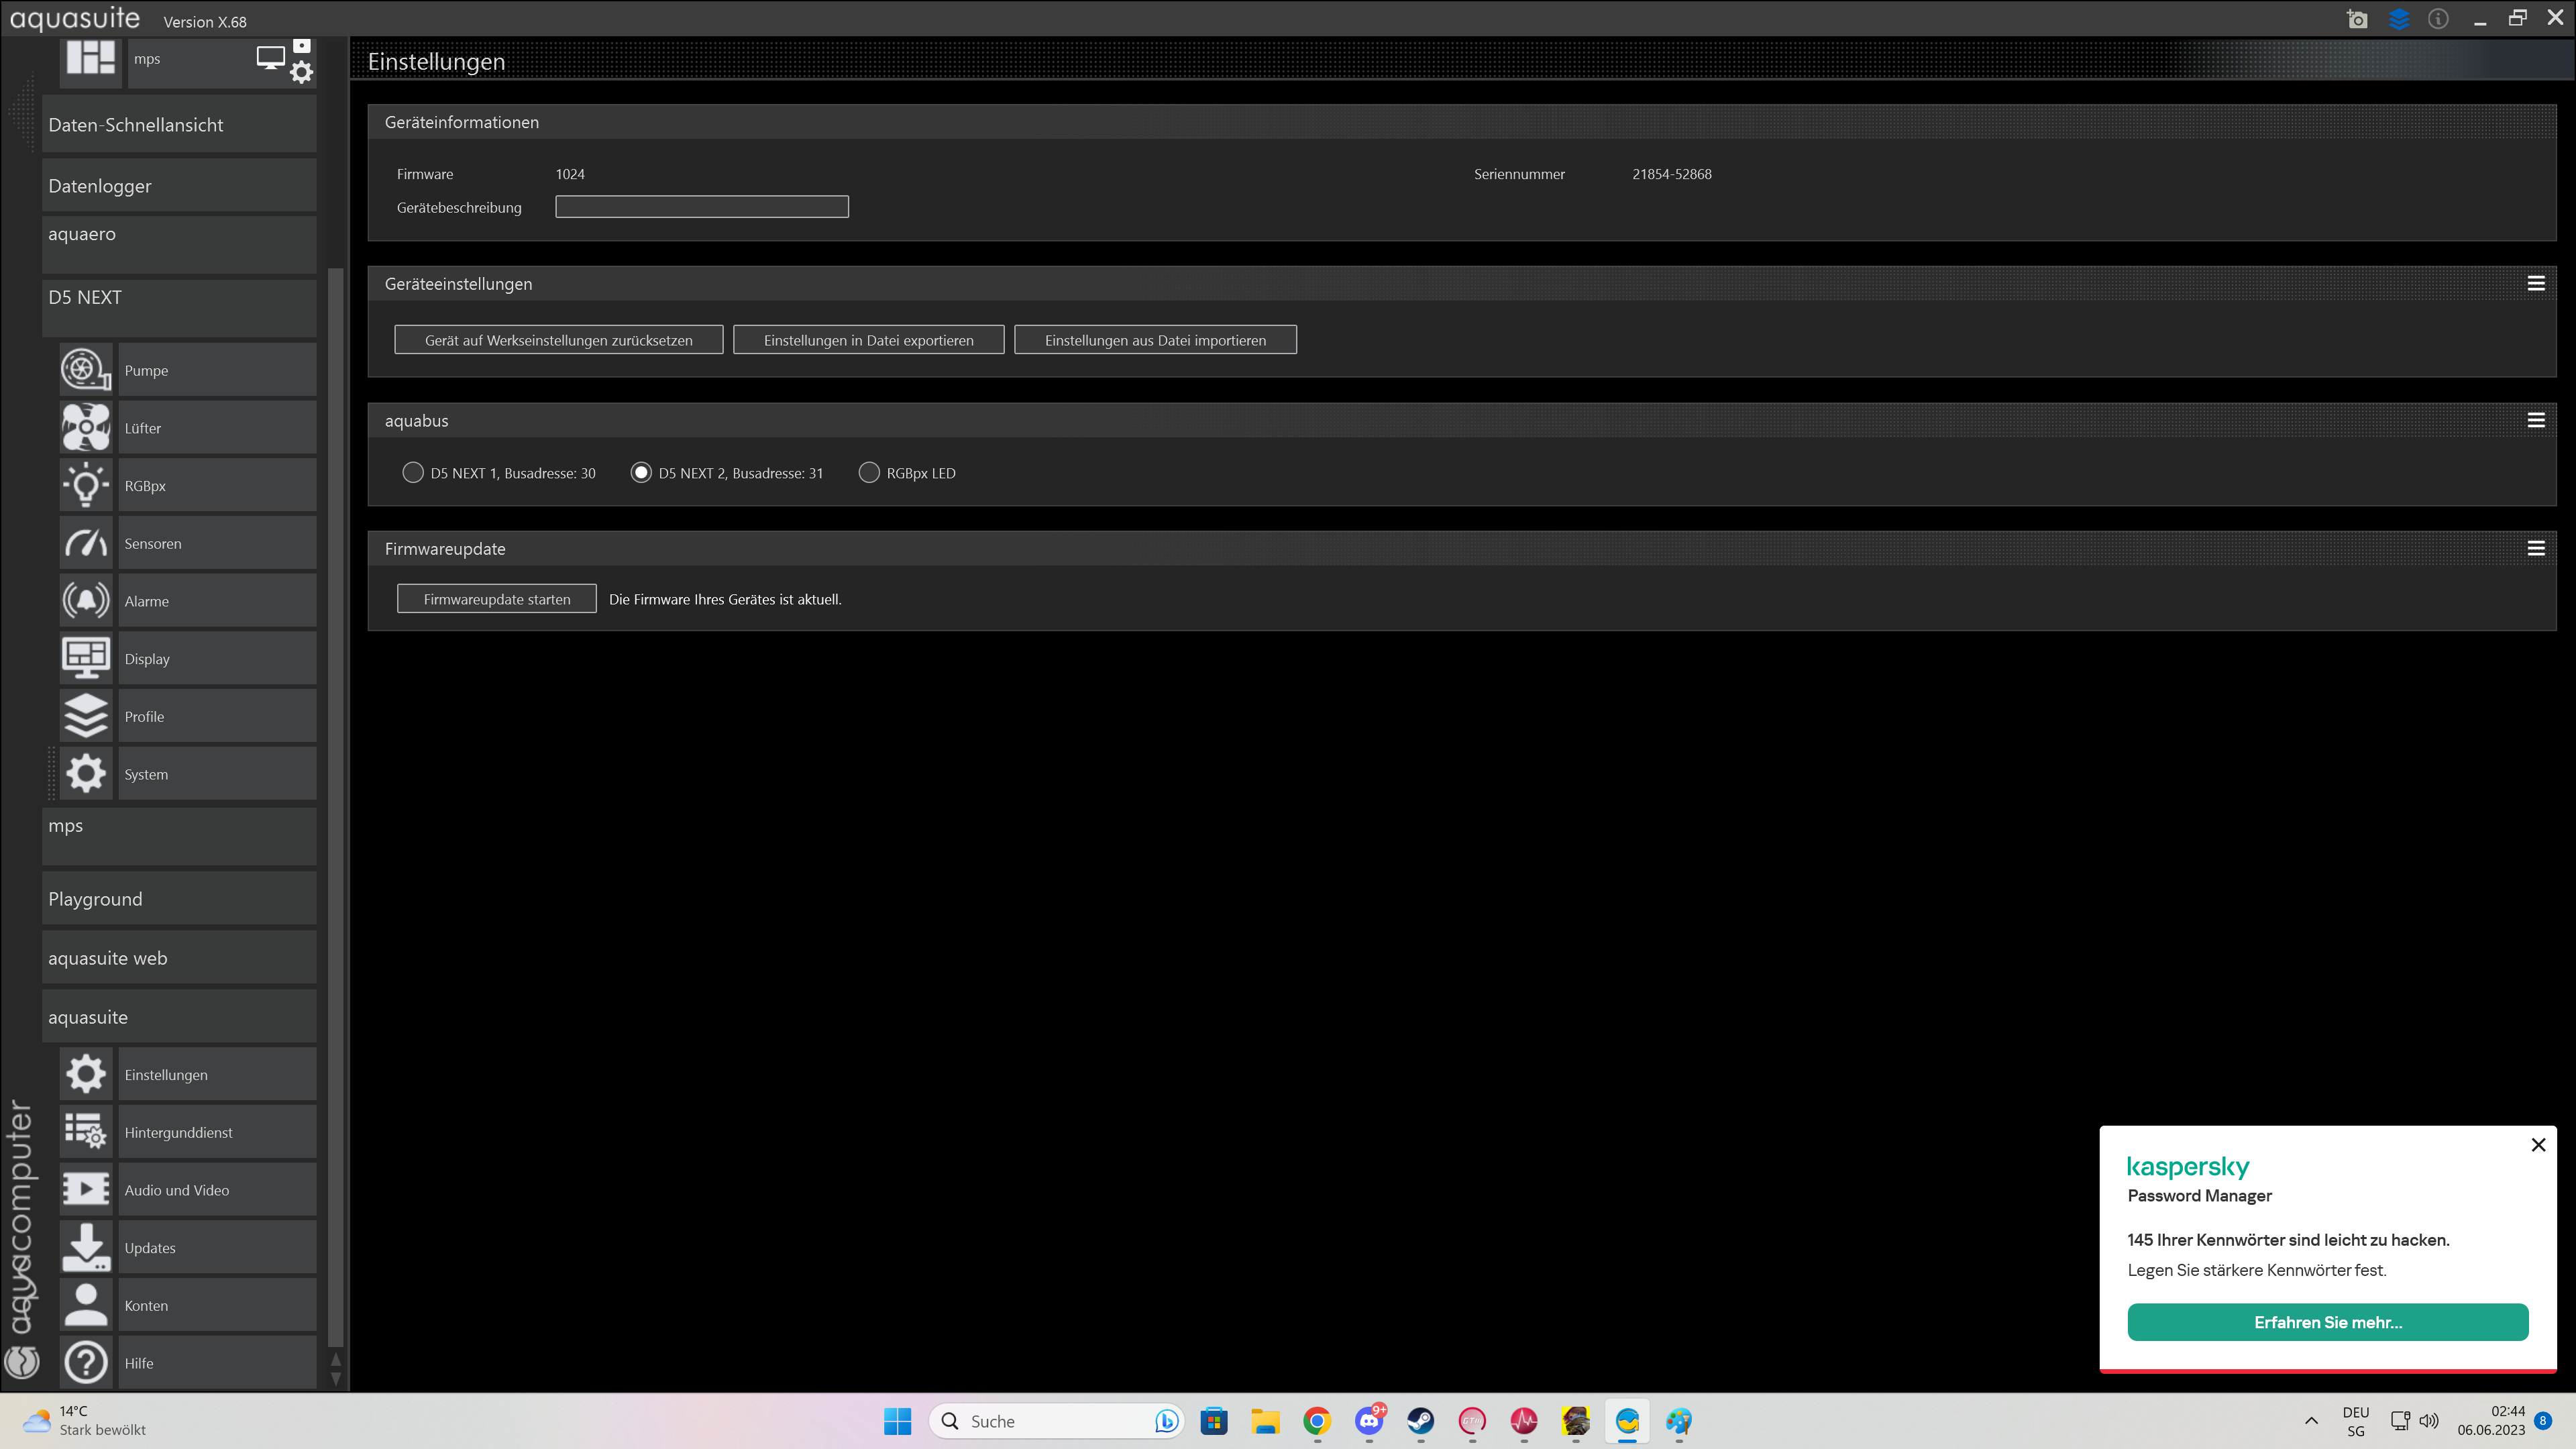This screenshot has height=1449, width=2576.
Task: Open the Geräteeinstellungen section hamburger menu
Action: [x=2535, y=284]
